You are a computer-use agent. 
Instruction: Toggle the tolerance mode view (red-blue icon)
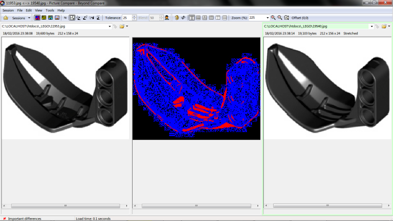coord(37,18)
